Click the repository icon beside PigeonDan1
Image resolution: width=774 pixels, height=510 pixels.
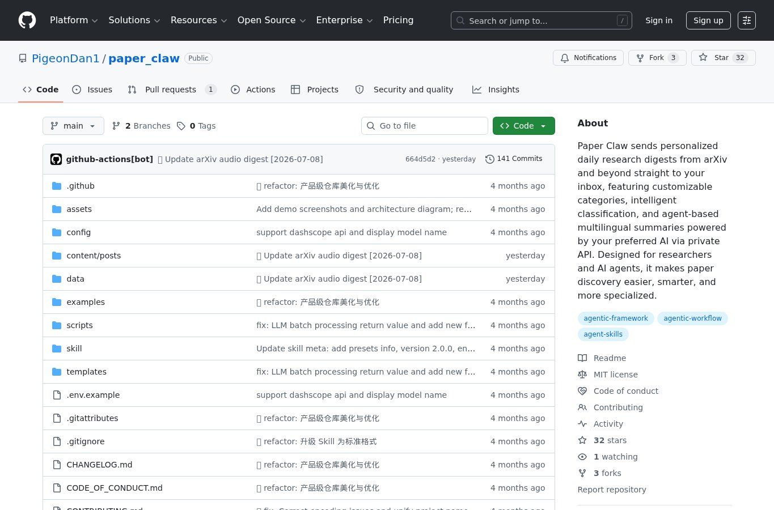(23, 58)
